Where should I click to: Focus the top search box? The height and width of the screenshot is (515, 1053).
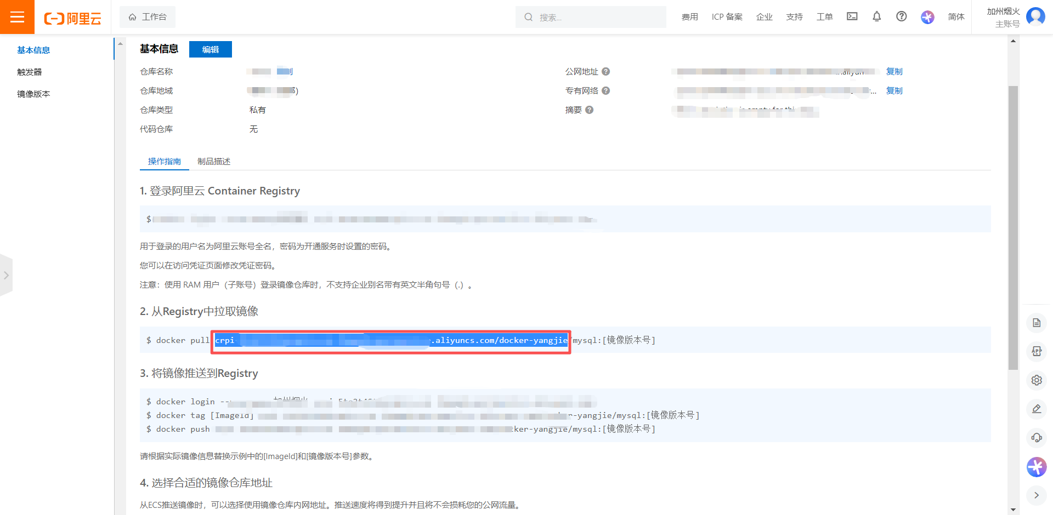coord(591,17)
